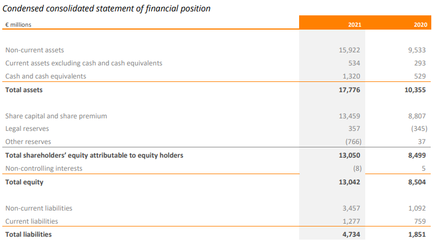Click the Condensed consolidated statement title
Screen dimensions: 433x243
click(x=107, y=9)
